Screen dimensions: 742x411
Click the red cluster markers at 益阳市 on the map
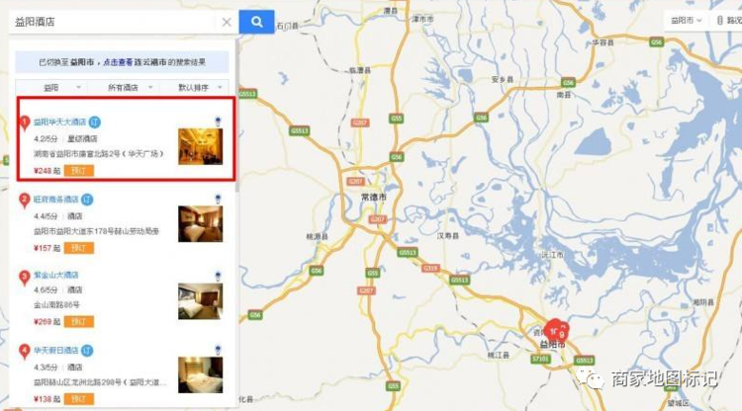(x=556, y=330)
